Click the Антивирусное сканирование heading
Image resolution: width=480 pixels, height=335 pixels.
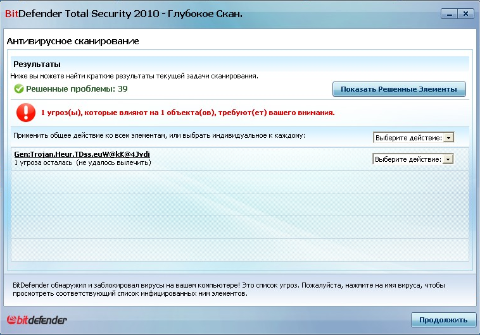73,41
